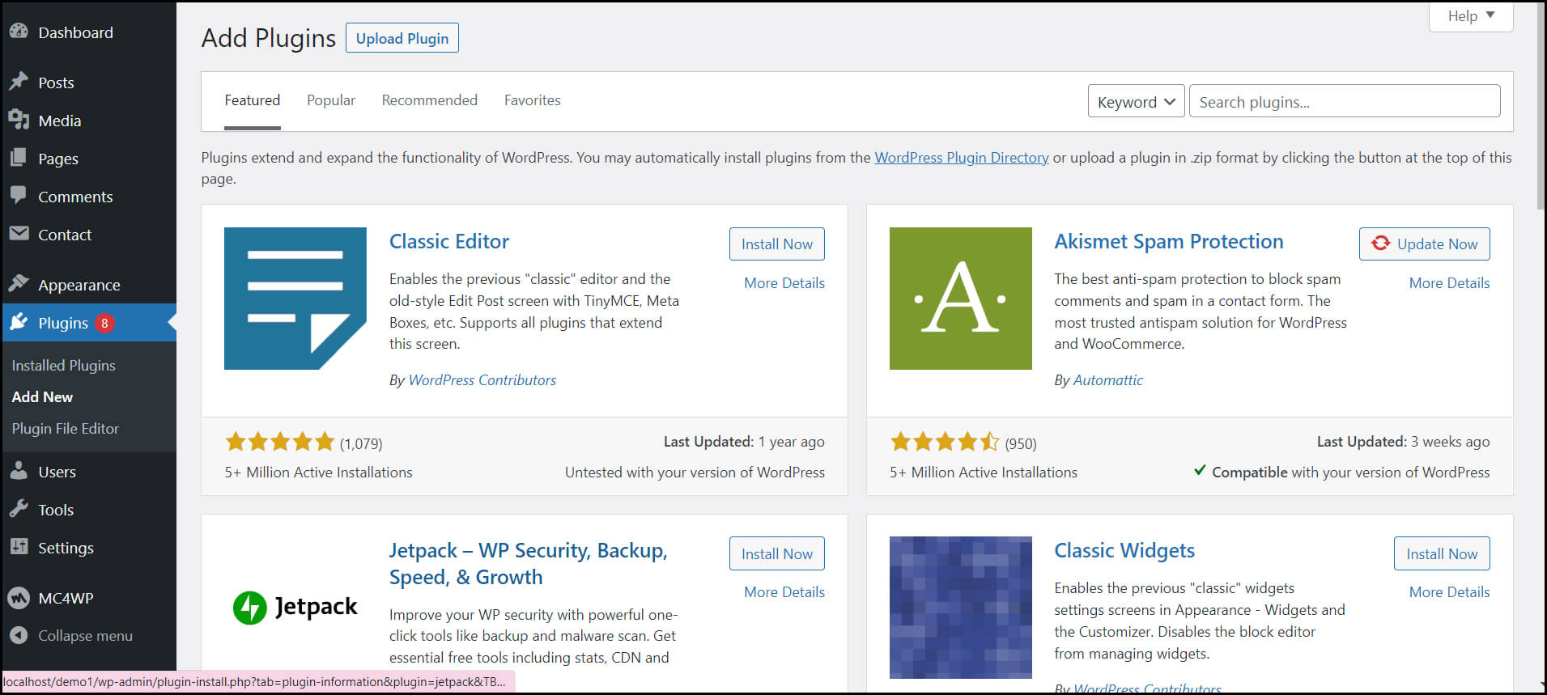Open Plugin File Editor submenu item
This screenshot has width=1547, height=695.
(x=66, y=429)
